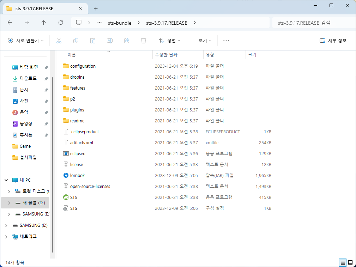Click the navigation pane vertical scrollbar
Screen dimensions: 356x267
point(53,165)
